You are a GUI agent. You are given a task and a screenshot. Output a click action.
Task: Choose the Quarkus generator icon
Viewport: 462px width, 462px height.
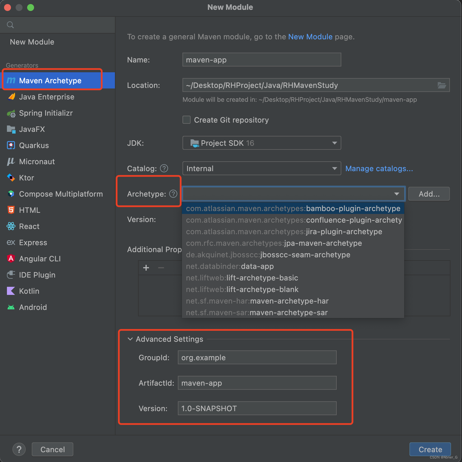coord(11,145)
